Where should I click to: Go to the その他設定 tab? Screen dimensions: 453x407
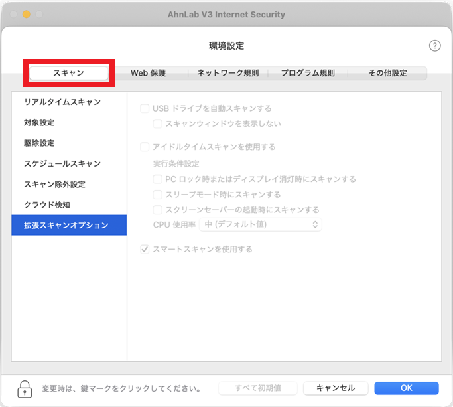pyautogui.click(x=387, y=73)
